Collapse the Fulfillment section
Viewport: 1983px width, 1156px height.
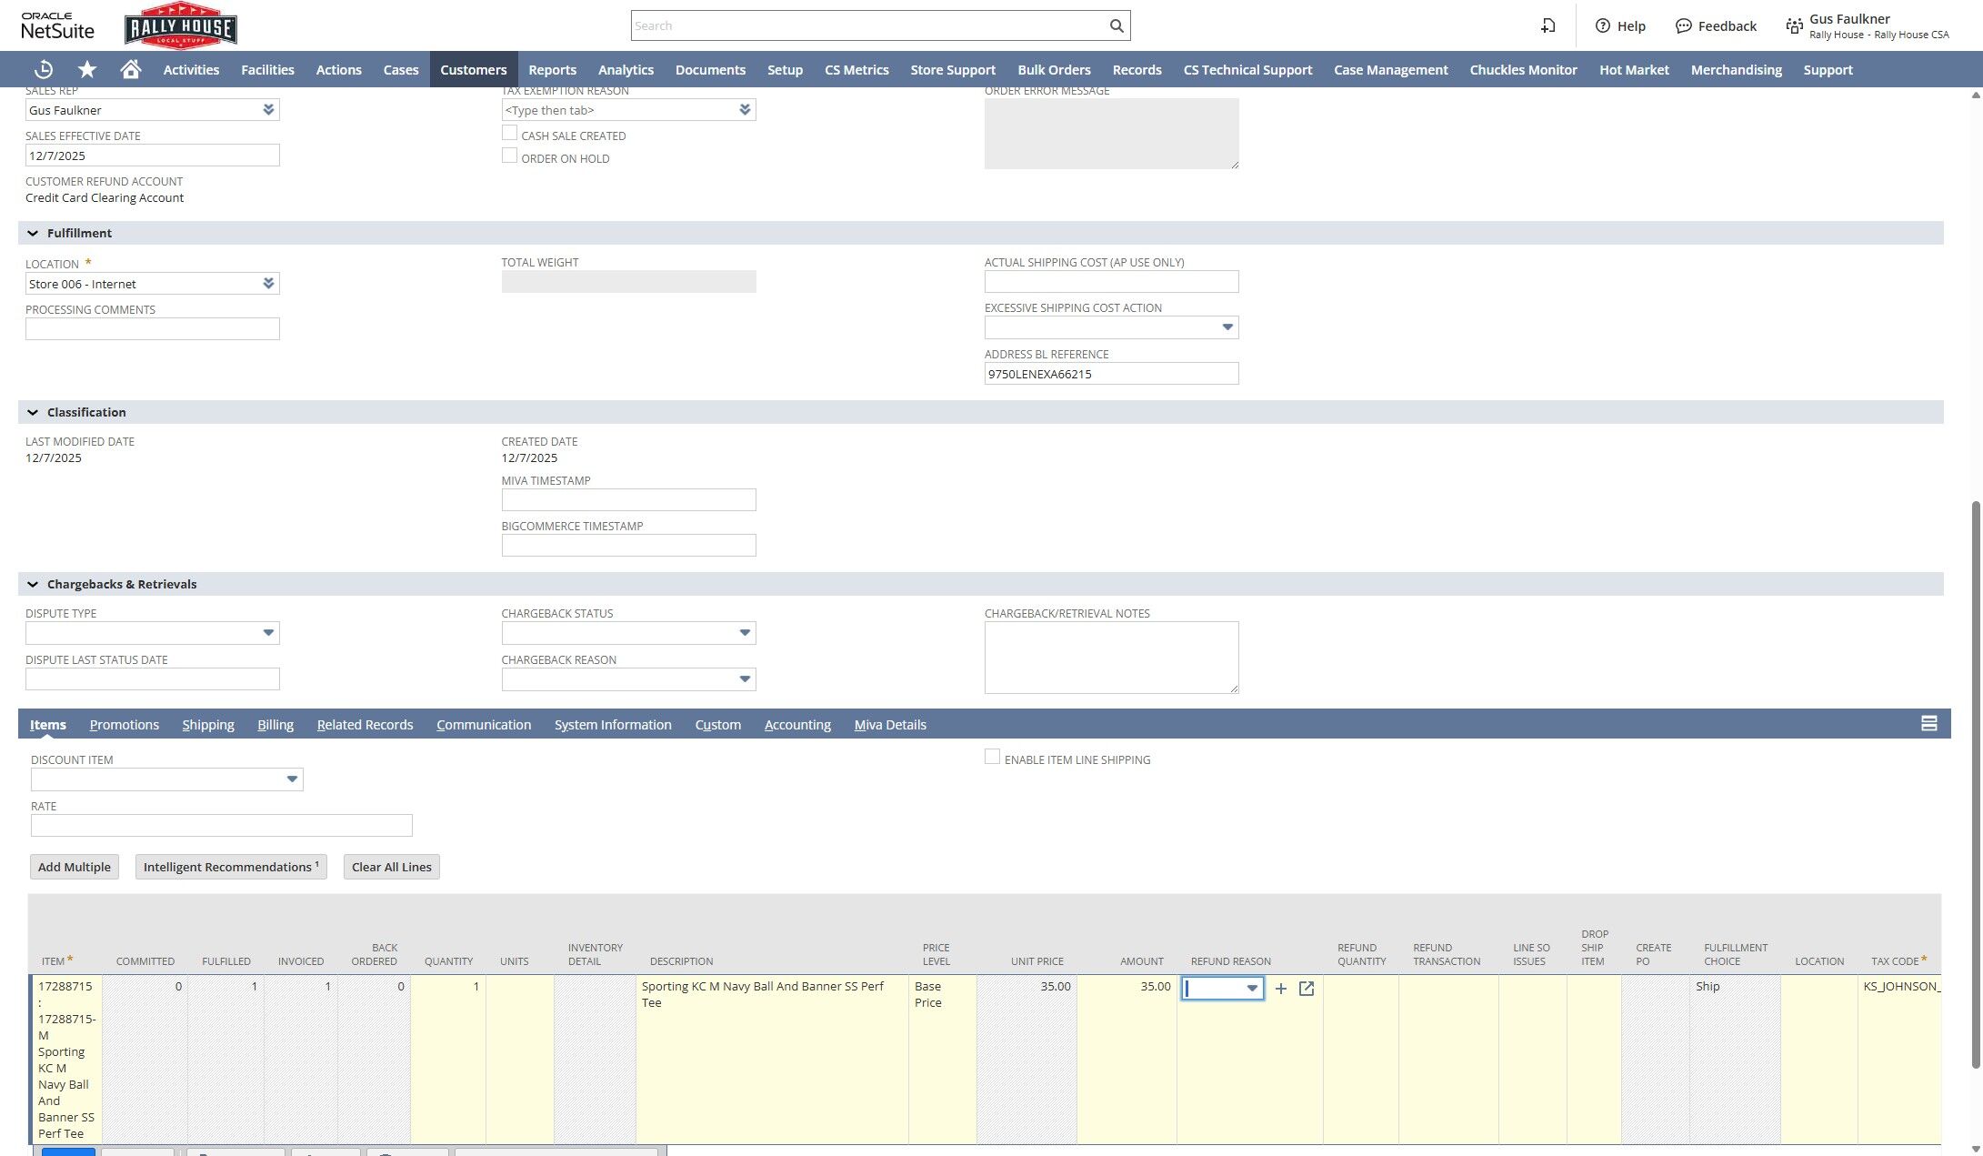pos(33,234)
